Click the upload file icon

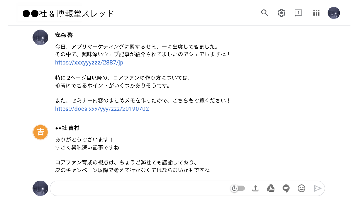tap(255, 188)
